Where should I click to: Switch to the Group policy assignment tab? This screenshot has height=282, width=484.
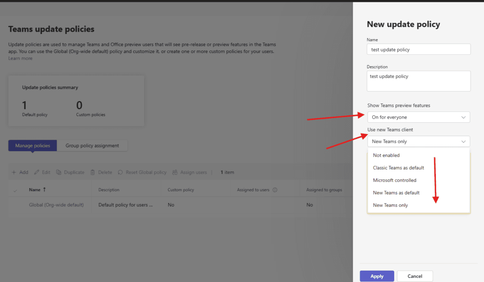tap(92, 145)
